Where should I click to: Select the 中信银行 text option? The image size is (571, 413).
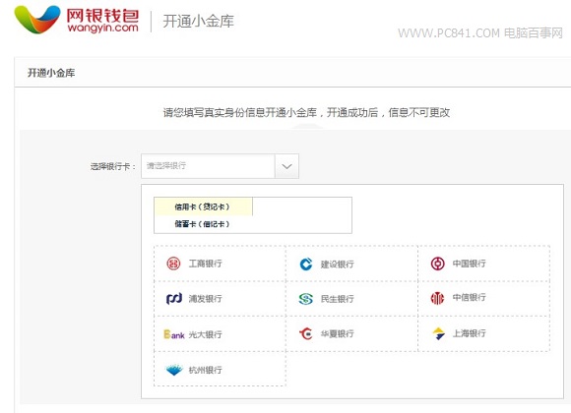coord(469,297)
